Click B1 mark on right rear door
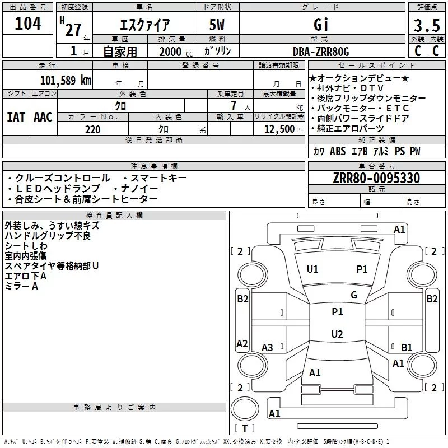Screen dimensions: 448x448 coord(407,347)
